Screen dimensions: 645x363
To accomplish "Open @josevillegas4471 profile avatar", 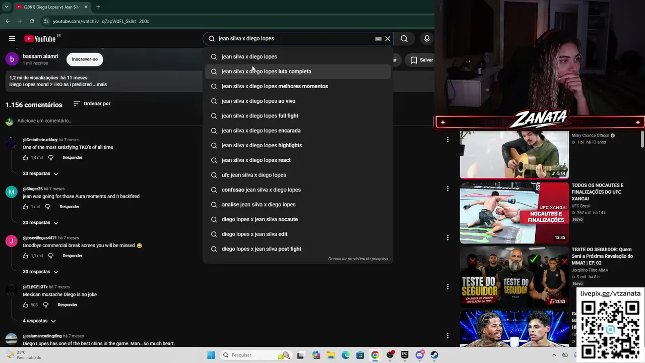I will pyautogui.click(x=12, y=241).
